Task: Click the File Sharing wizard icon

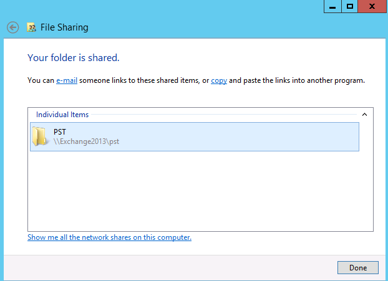Action: (x=31, y=27)
